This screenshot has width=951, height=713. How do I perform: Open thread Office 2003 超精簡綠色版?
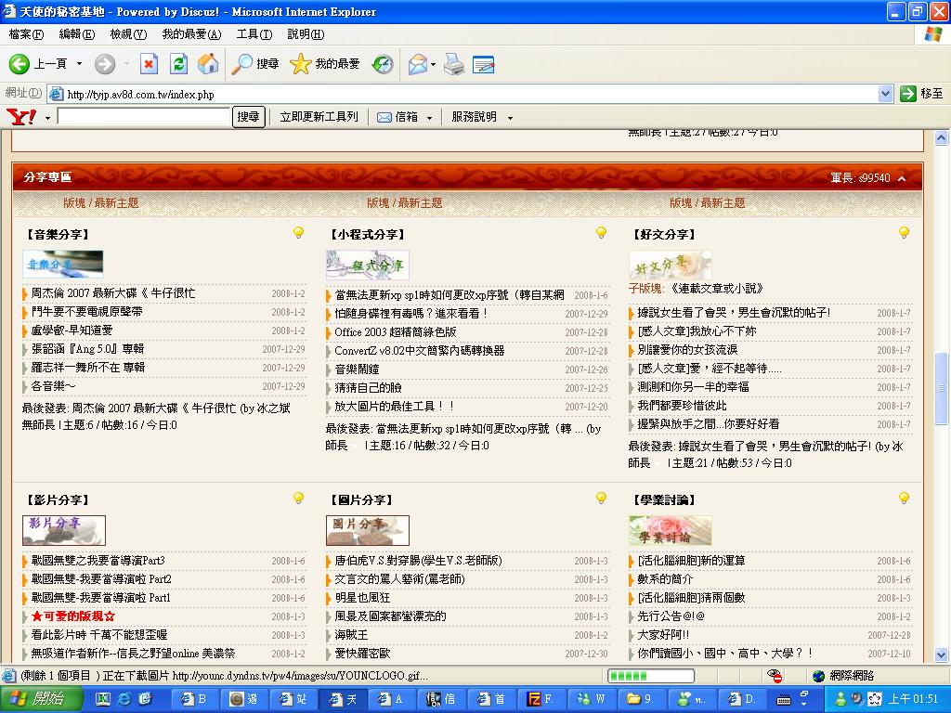[396, 332]
